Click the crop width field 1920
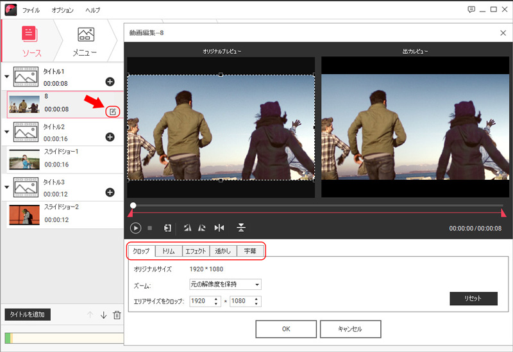Image resolution: width=513 pixels, height=352 pixels. tap(201, 301)
